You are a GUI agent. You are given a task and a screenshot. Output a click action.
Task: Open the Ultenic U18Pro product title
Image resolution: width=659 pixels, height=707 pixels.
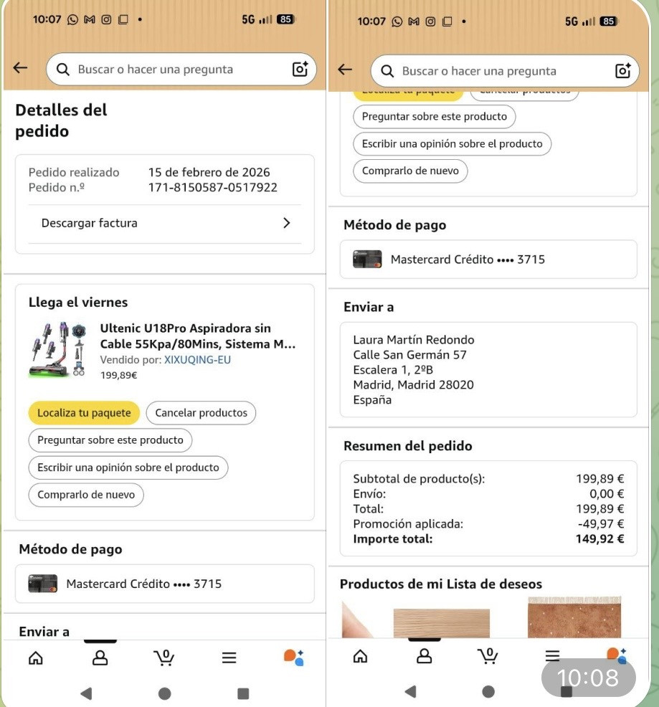(198, 336)
